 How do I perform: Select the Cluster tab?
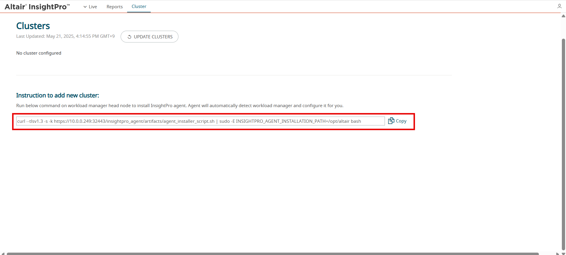point(139,6)
